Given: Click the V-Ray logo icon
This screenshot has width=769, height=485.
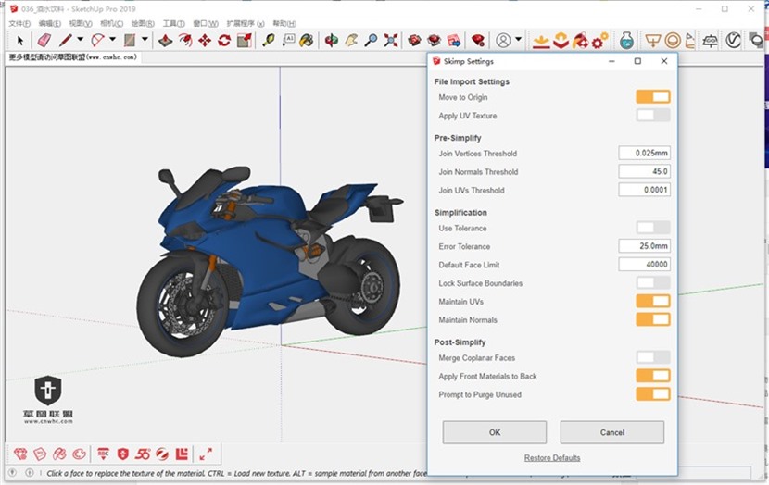Looking at the screenshot, I should pyautogui.click(x=733, y=40).
